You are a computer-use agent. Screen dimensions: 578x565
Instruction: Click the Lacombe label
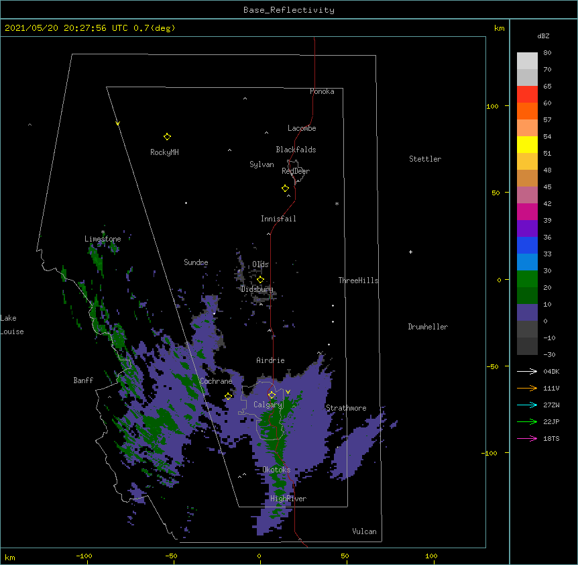302,128
